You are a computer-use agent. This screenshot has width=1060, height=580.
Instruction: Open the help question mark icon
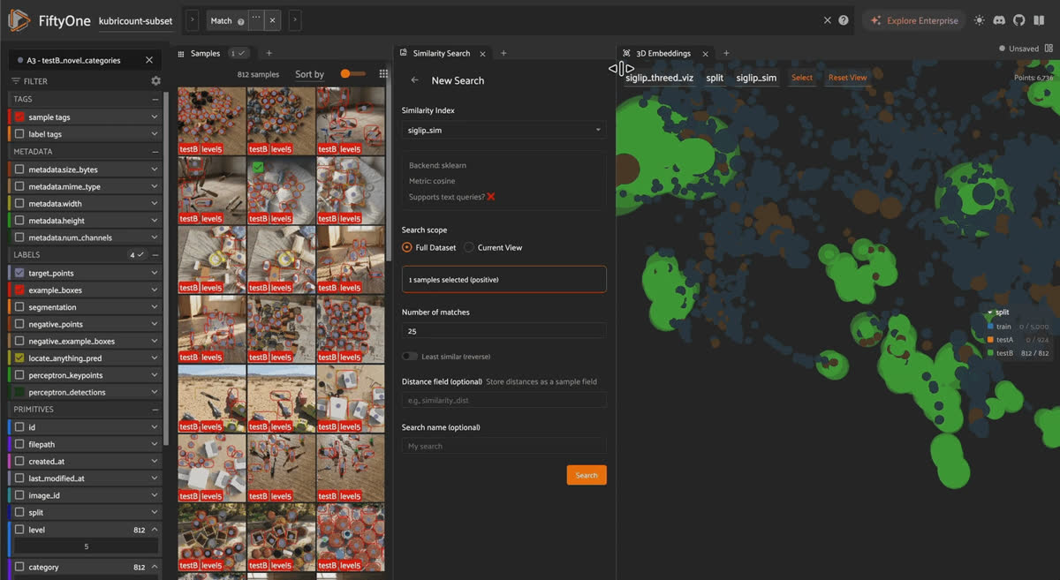(844, 20)
